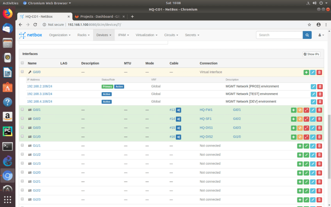Edit the Gi0/0 interface with pencil icon
The width and height of the screenshot is (331, 207).
coord(312,72)
